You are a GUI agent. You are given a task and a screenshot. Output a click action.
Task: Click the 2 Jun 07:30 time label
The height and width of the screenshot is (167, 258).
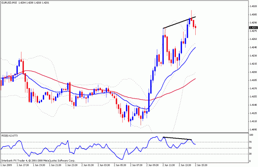click(137, 165)
